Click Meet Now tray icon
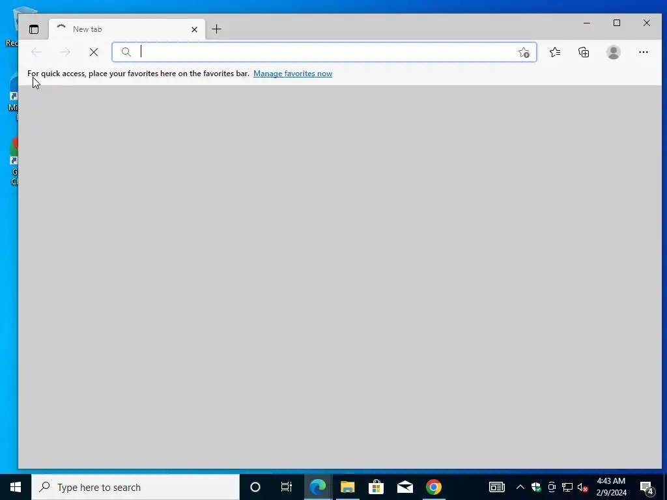Viewport: 667px width, 500px height. 552,487
